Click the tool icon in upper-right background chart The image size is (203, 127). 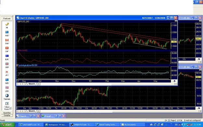tap(198, 59)
